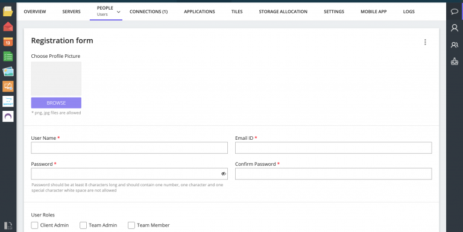The width and height of the screenshot is (463, 232).
Task: Toggle password visibility eye icon
Action: (224, 174)
